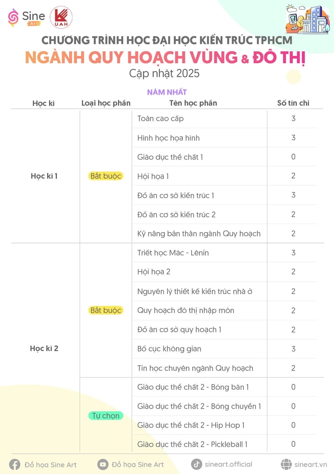
Task: Click the yellow Bắt buộc tag for Học kì 1
Action: pos(106,176)
